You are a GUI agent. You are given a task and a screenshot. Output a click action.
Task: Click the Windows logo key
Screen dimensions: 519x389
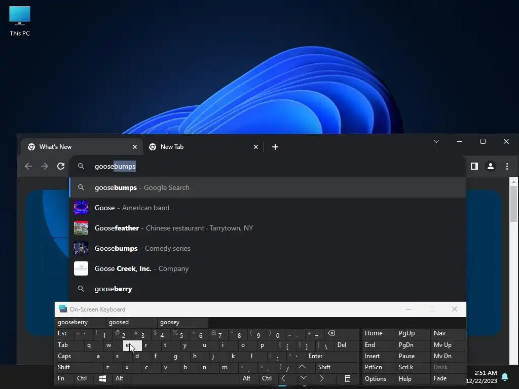[x=102, y=379]
